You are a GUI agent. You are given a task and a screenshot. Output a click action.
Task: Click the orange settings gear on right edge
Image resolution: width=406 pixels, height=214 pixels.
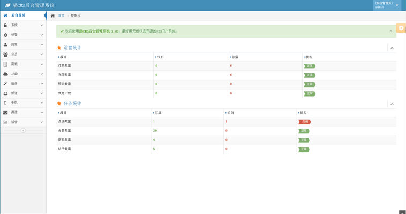coord(401,28)
